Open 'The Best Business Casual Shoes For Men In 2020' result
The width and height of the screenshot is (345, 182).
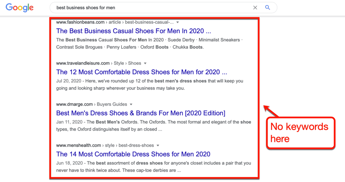(133, 31)
